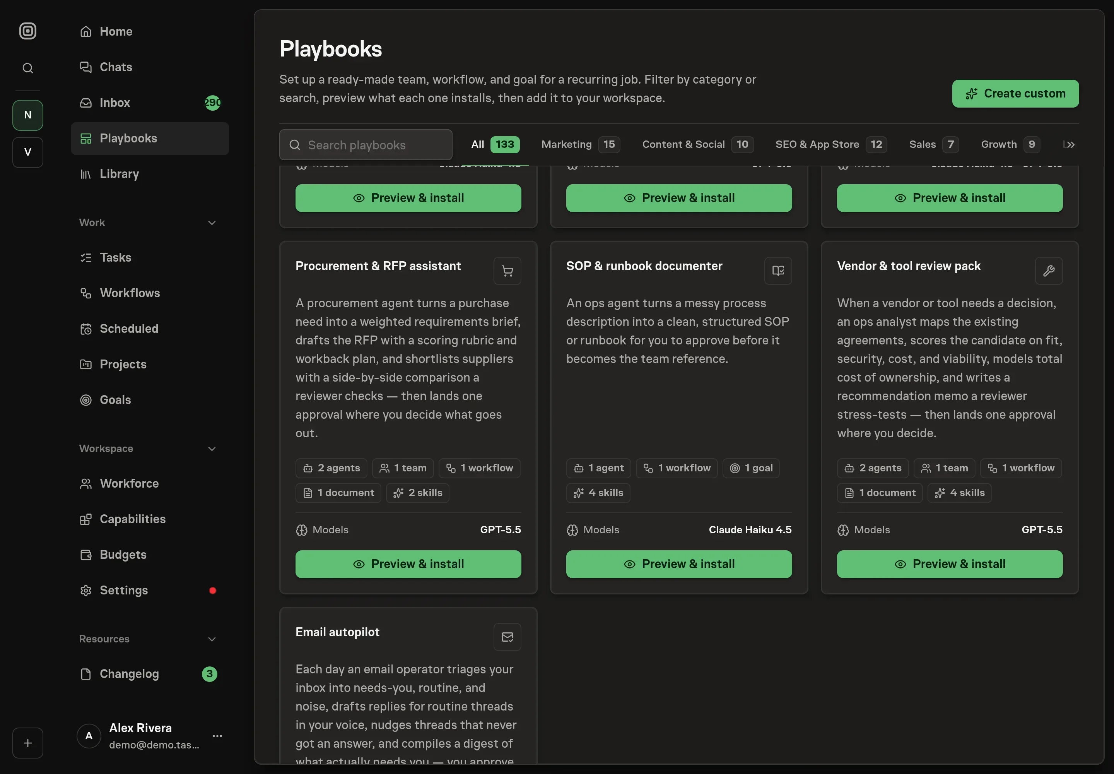Image resolution: width=1114 pixels, height=774 pixels.
Task: Click the Settings gear icon
Action: (x=86, y=590)
